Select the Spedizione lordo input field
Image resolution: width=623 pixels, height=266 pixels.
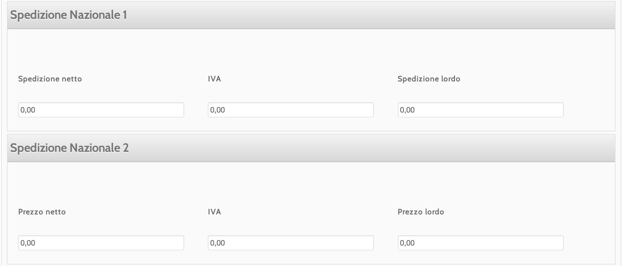481,110
